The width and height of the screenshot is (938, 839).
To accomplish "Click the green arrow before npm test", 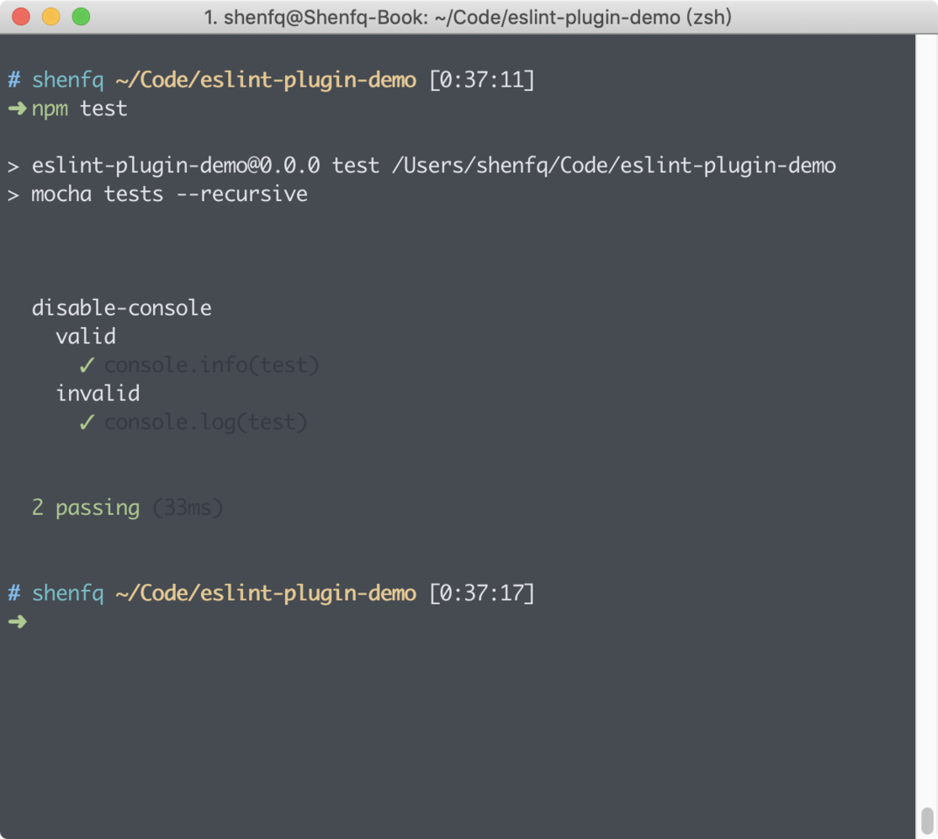I will (17, 108).
